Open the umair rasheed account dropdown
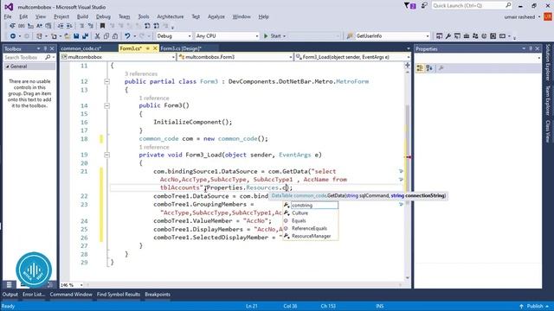554x311 pixels. [539, 17]
